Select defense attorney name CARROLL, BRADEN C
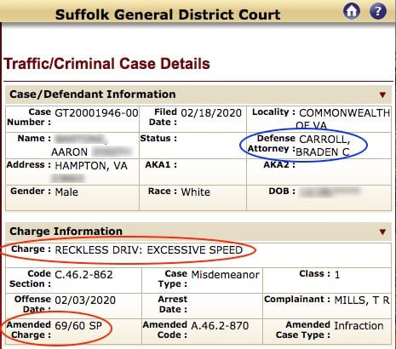The width and height of the screenshot is (396, 349). pos(323,146)
